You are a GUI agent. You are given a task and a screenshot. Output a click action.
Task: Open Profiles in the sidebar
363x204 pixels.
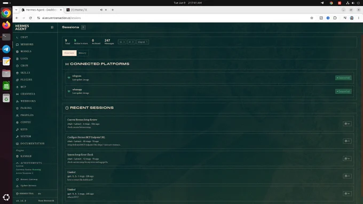pos(27,115)
